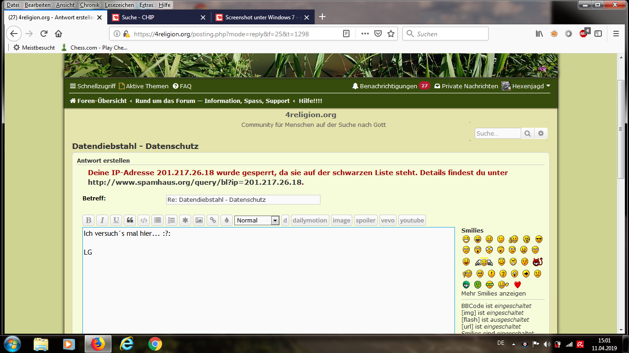Open the font color picker drop icon
The width and height of the screenshot is (629, 353).
pyautogui.click(x=226, y=220)
